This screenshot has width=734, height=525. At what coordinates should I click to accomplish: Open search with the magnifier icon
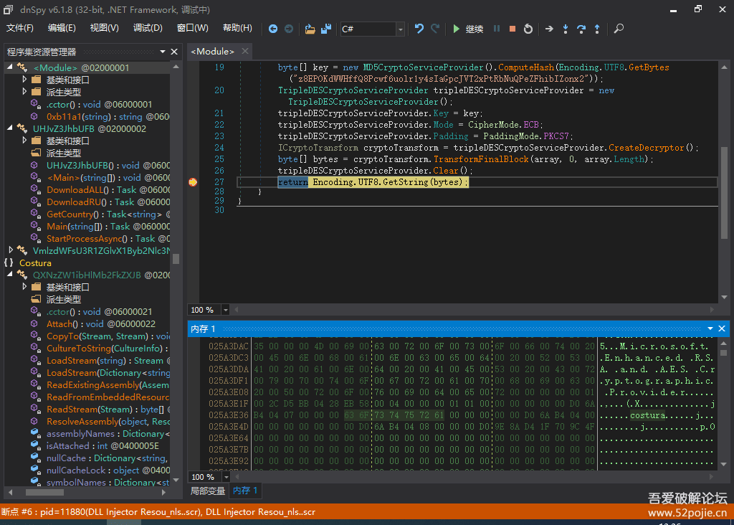coord(619,29)
